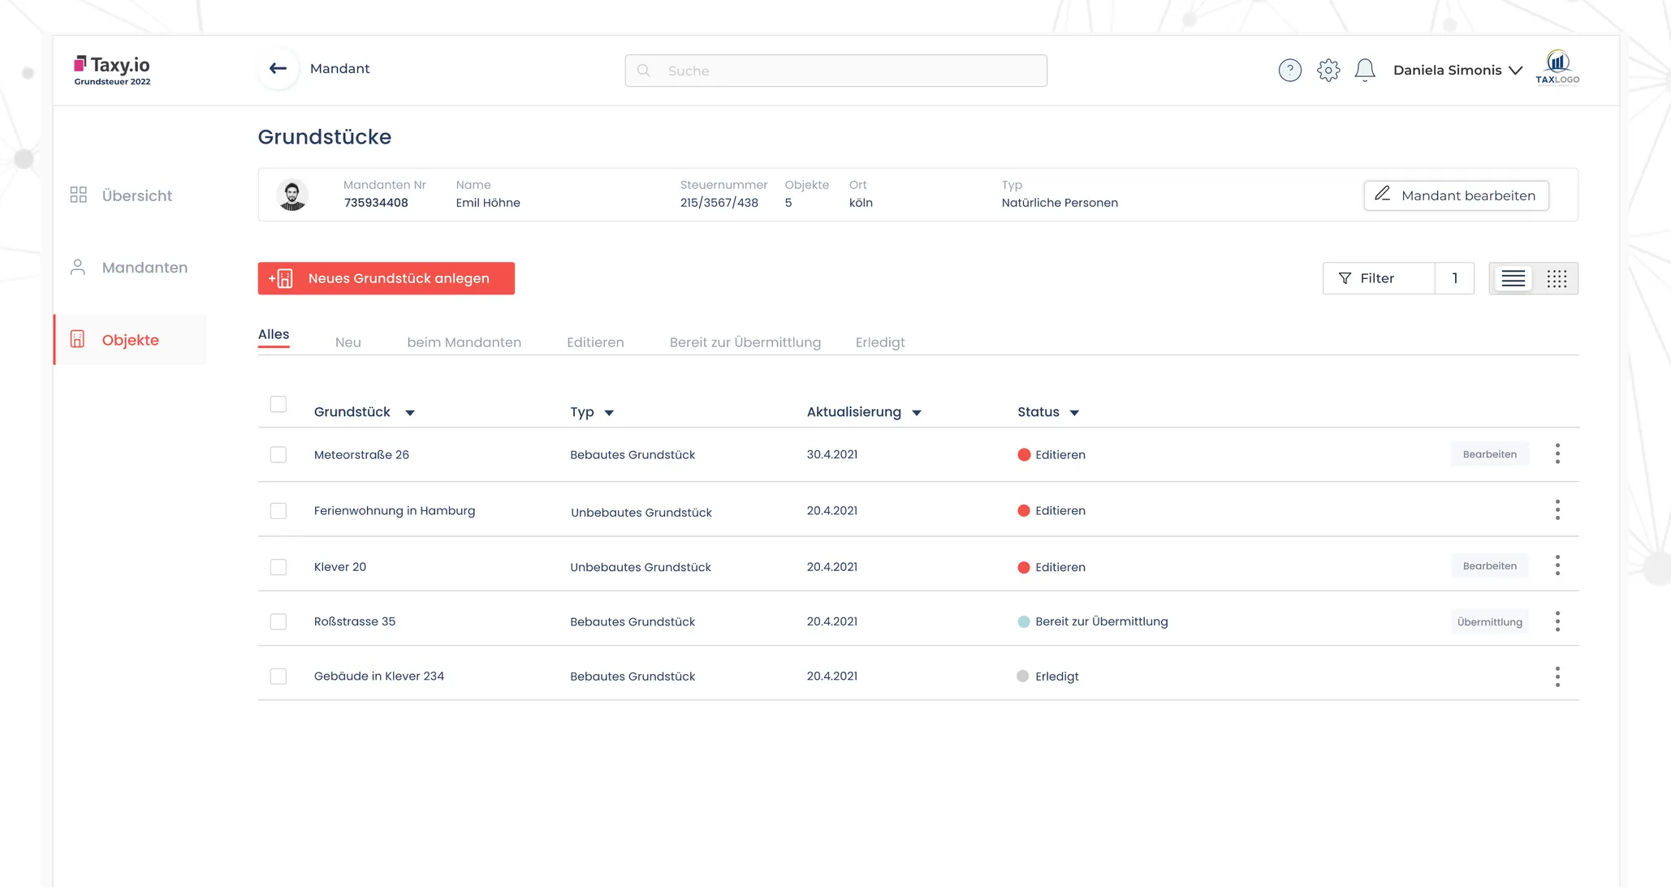
Task: Open the Status column dropdown arrow
Action: point(1073,413)
